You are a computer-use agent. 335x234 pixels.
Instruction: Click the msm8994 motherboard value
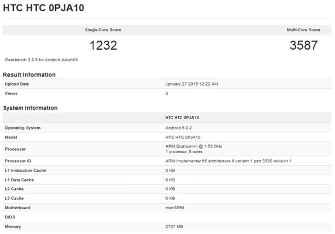click(x=175, y=208)
